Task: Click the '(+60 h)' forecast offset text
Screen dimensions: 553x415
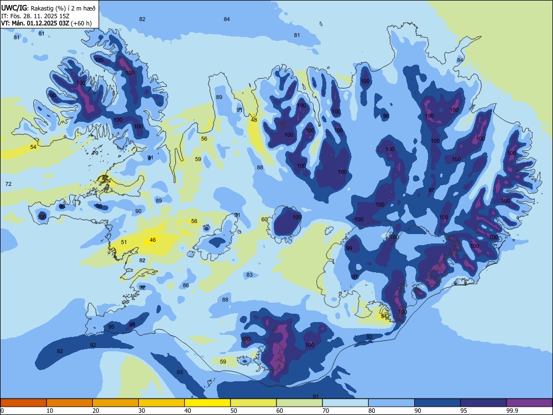Action: (x=81, y=24)
